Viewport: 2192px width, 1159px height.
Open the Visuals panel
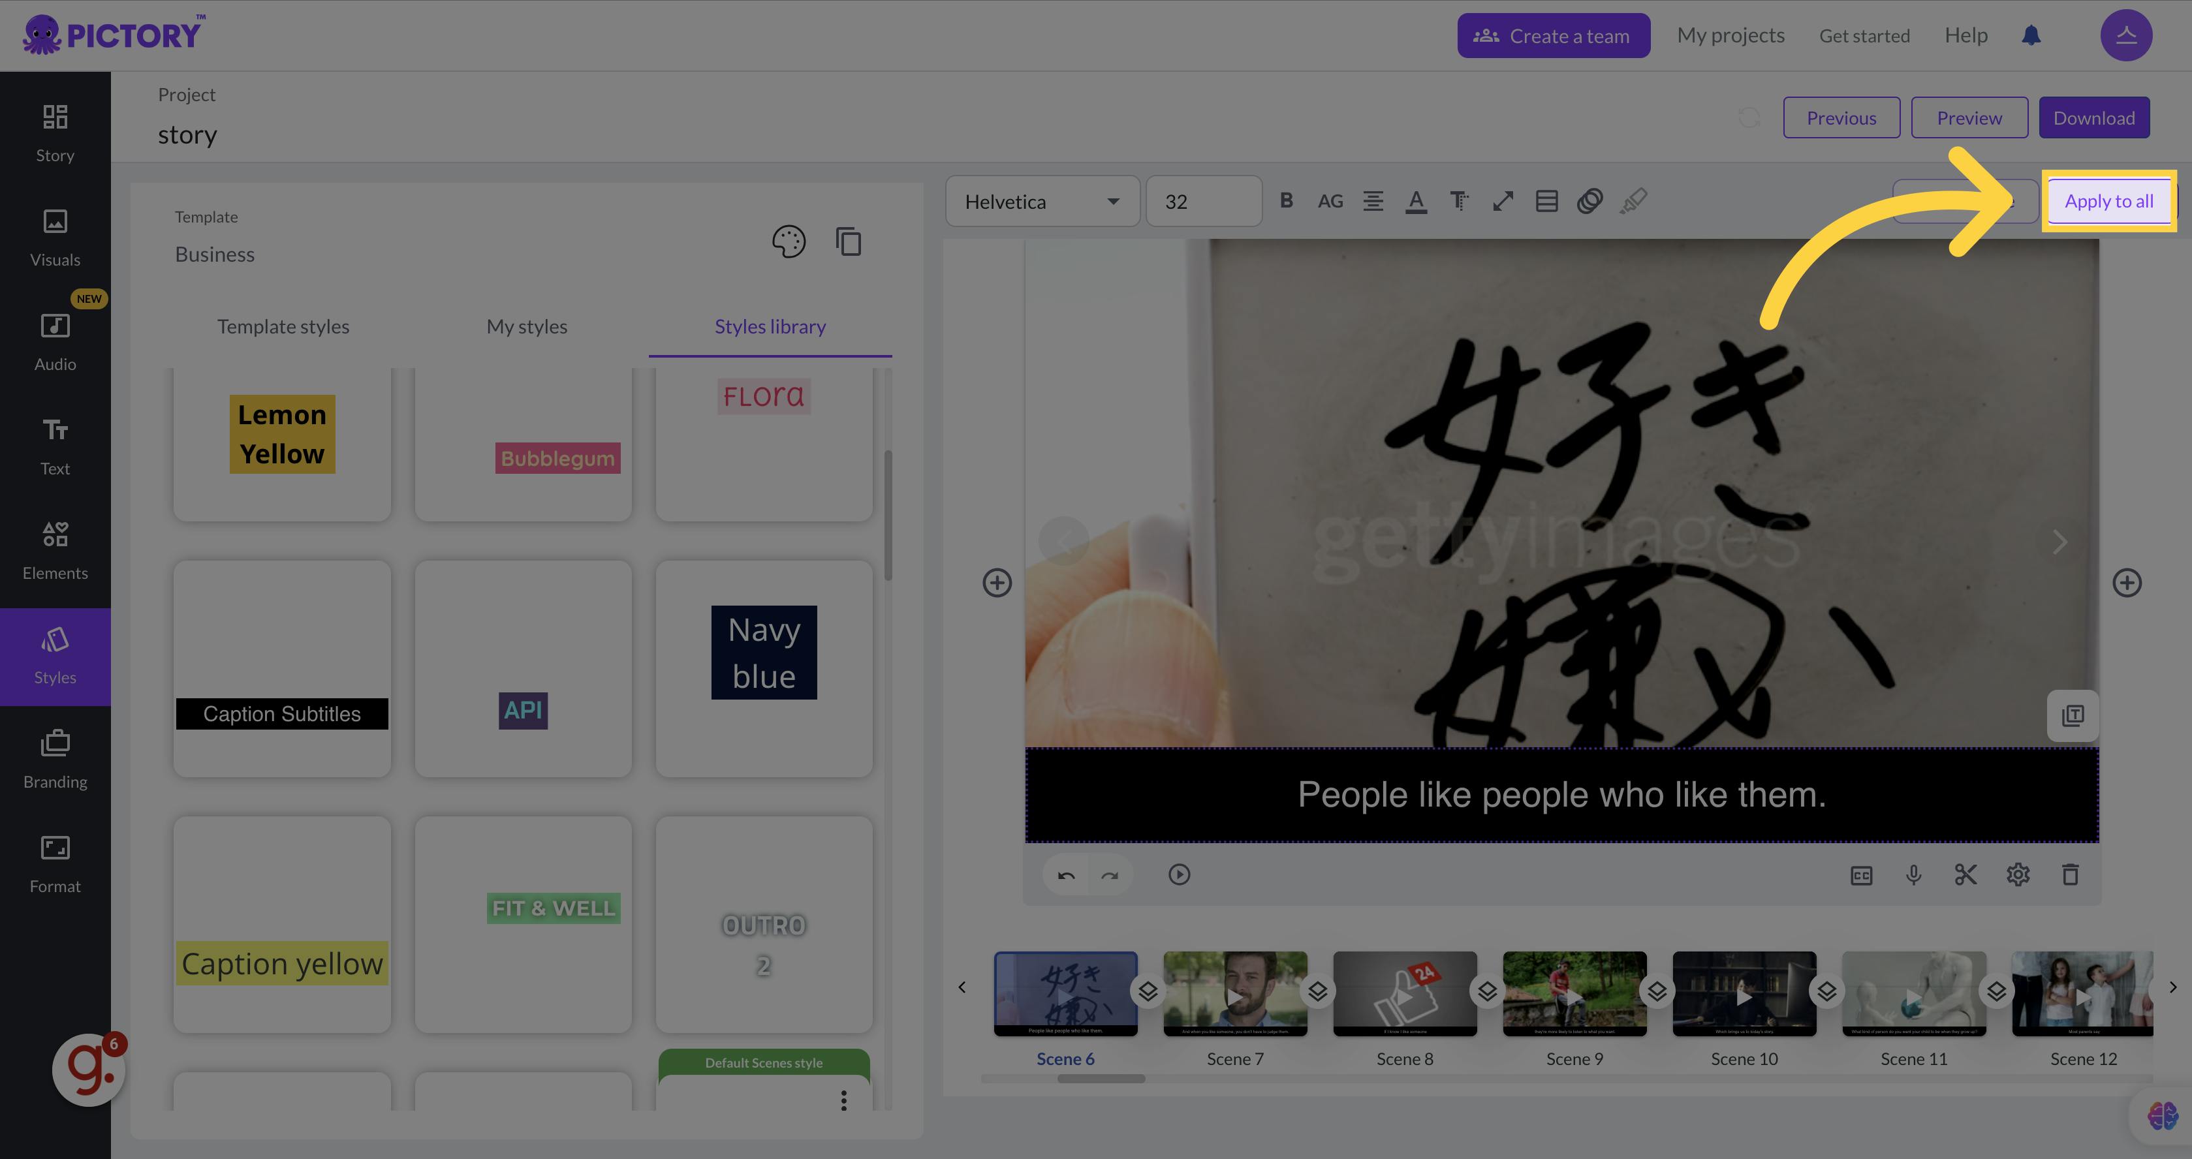point(55,238)
